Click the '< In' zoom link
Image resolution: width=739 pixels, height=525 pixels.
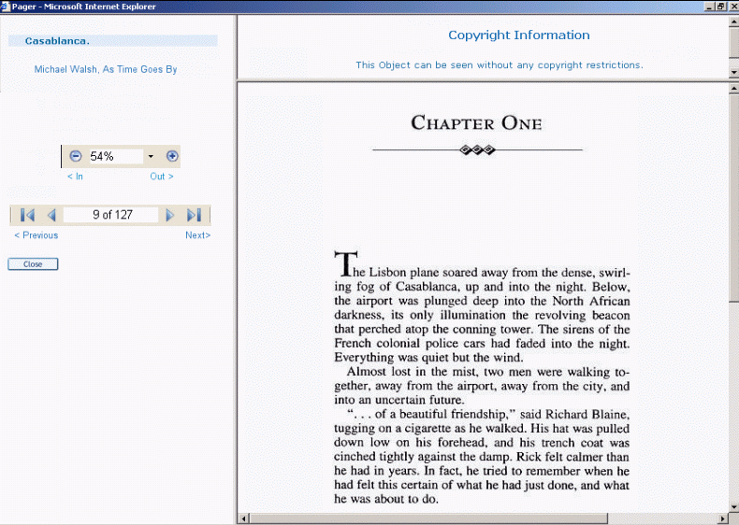coord(75,177)
